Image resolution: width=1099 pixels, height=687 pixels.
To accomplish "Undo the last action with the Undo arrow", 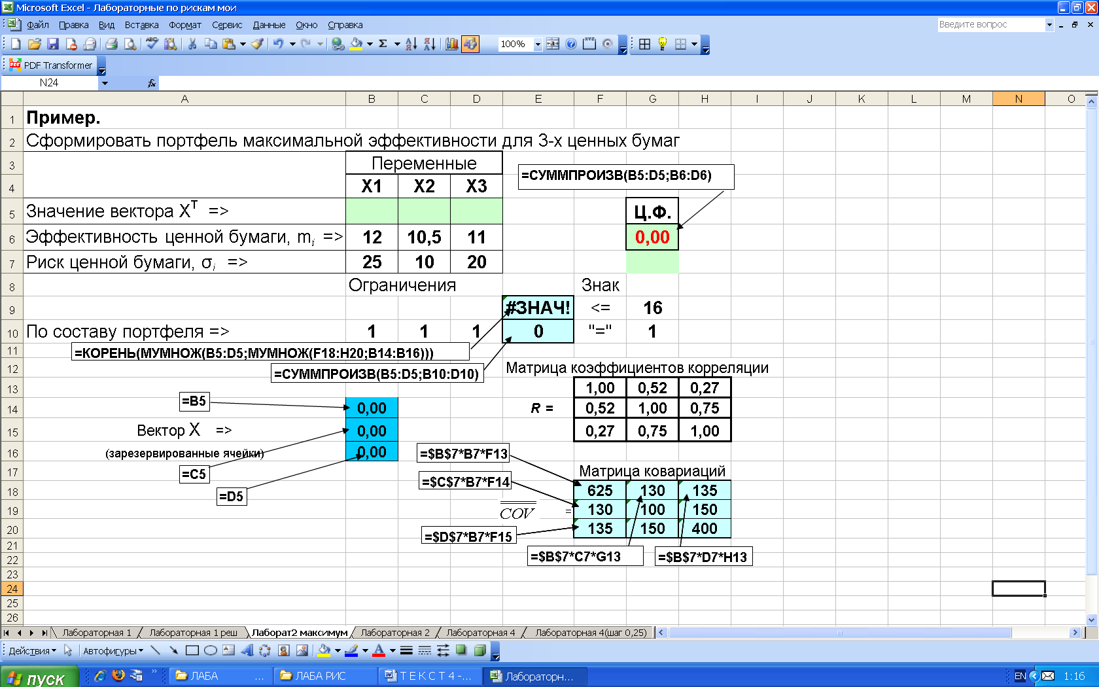I will point(279,44).
